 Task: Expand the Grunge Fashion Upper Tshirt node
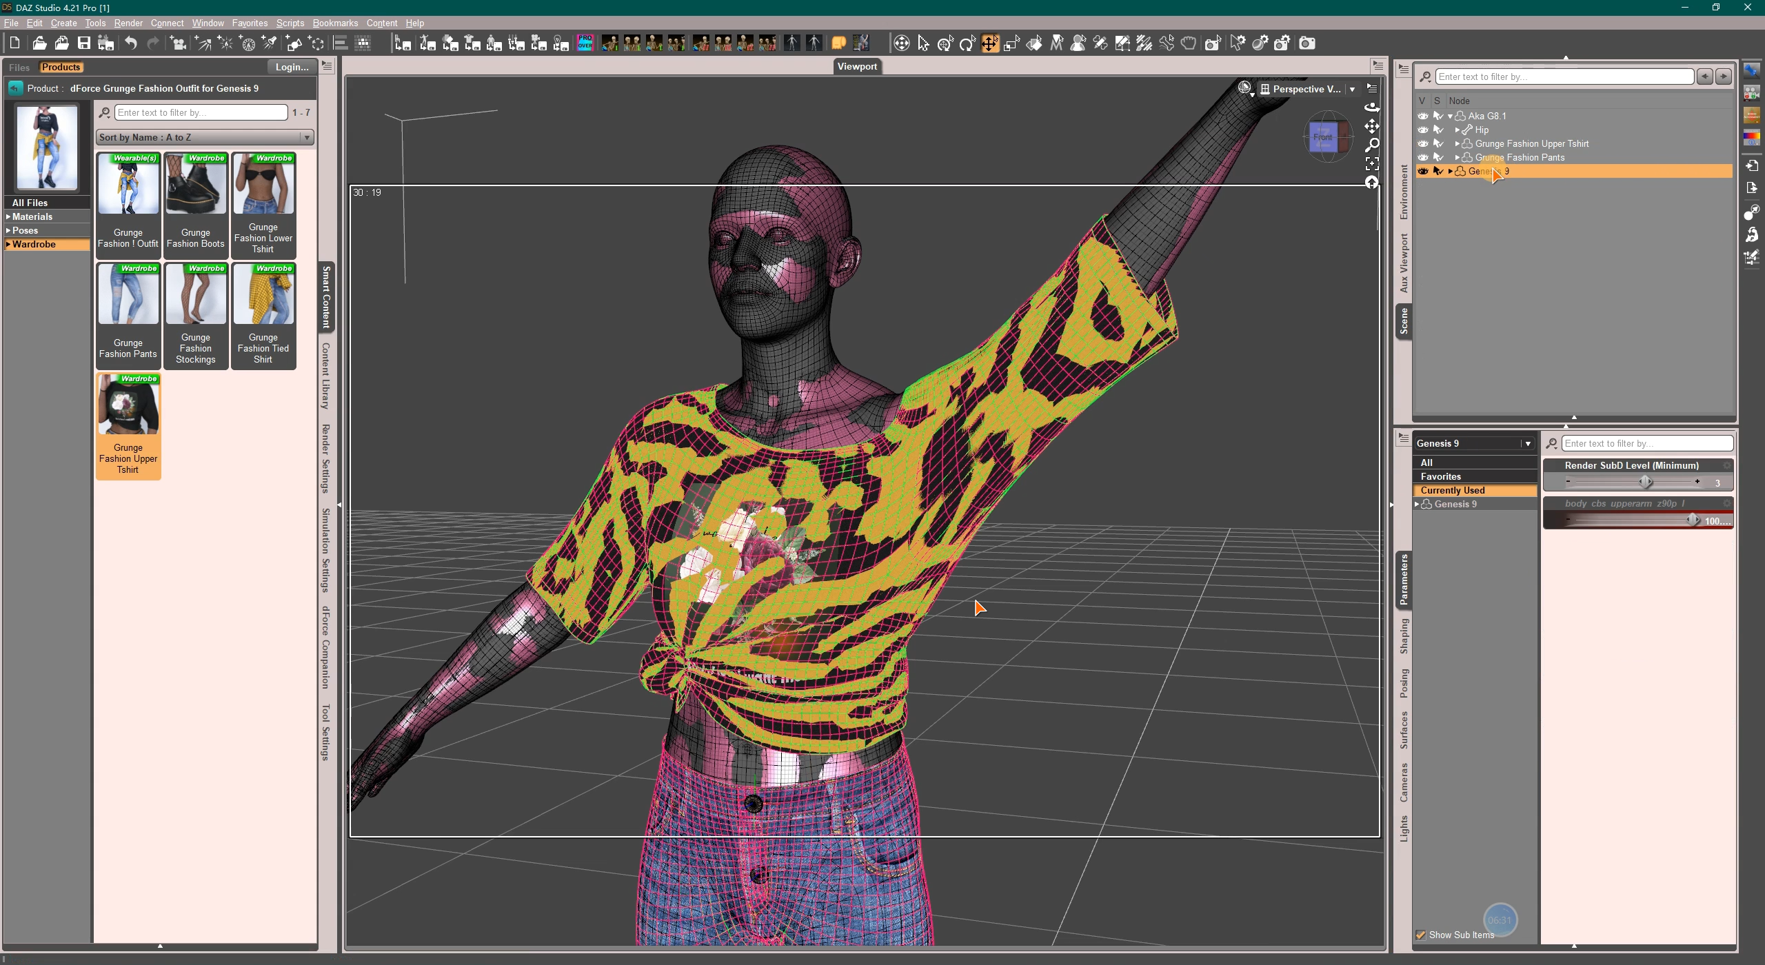coord(1457,143)
